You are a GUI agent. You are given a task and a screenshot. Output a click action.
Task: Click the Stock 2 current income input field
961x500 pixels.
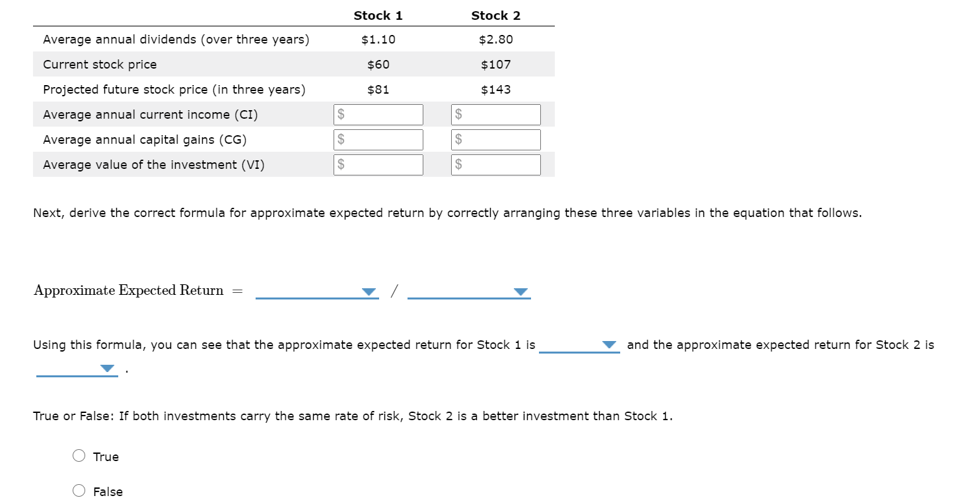[495, 114]
